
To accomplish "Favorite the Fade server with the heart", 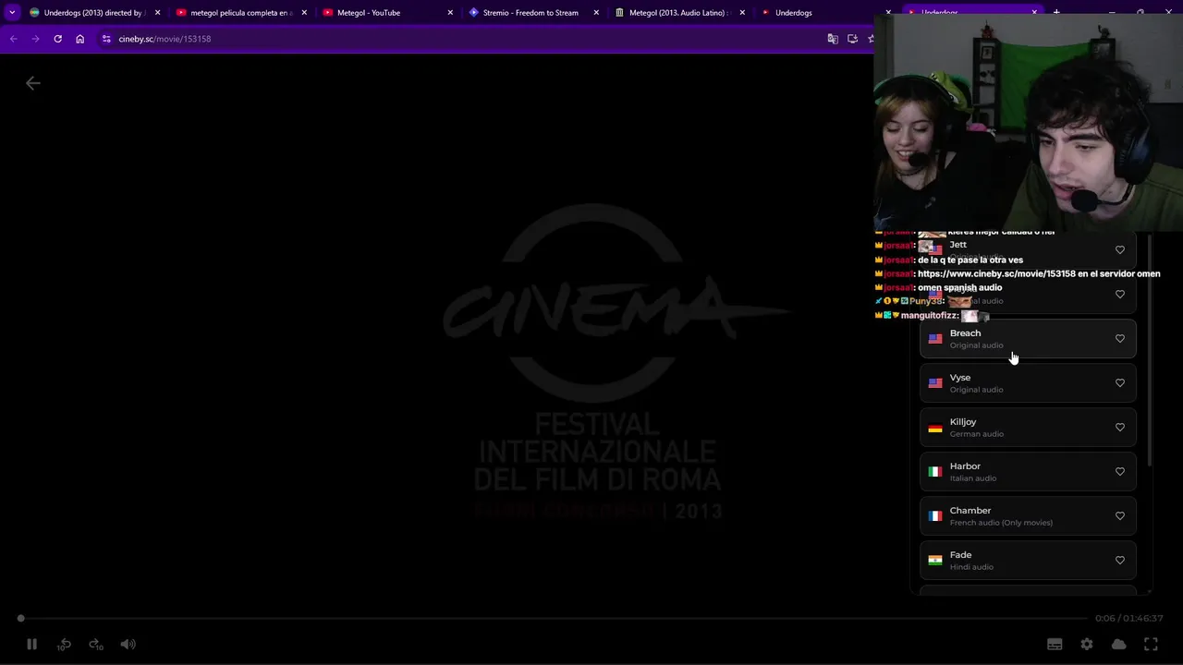I will pos(1120,560).
